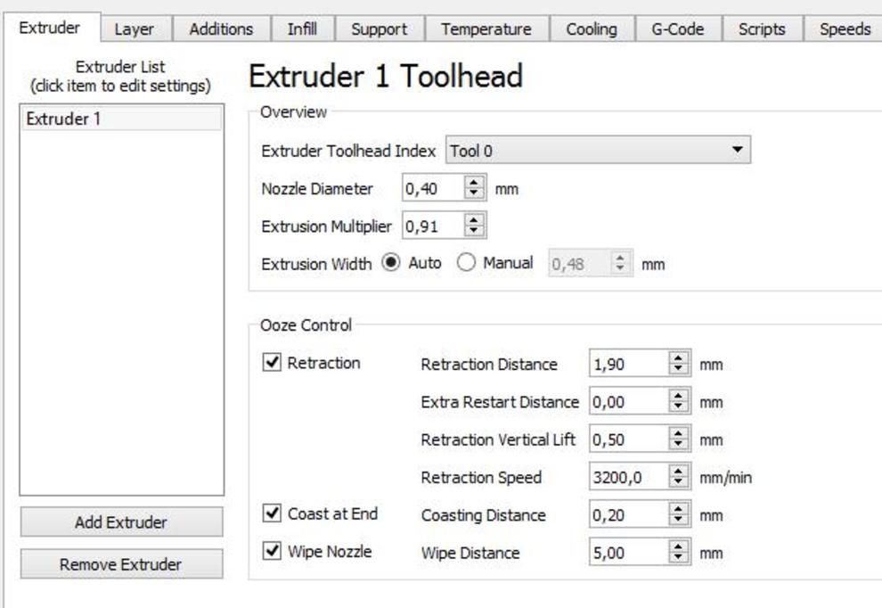Click the Remove Extruder button
882x608 pixels.
pos(121,564)
